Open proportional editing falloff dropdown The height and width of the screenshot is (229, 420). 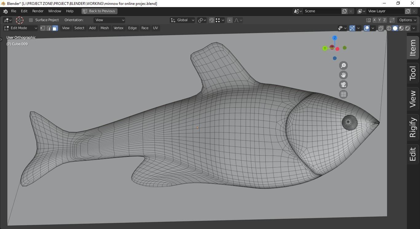pyautogui.click(x=238, y=20)
